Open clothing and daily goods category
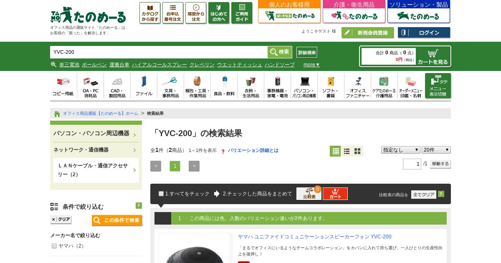Screen dimensions: 501x263 click(x=250, y=86)
